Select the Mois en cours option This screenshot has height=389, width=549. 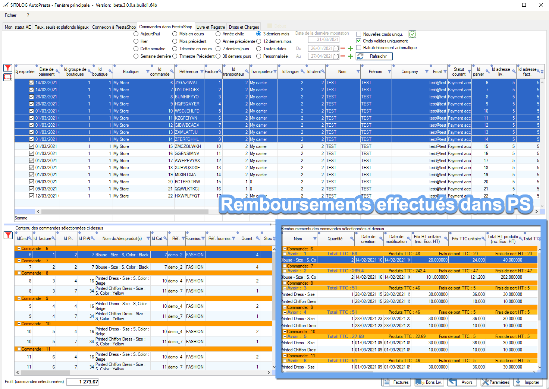175,34
